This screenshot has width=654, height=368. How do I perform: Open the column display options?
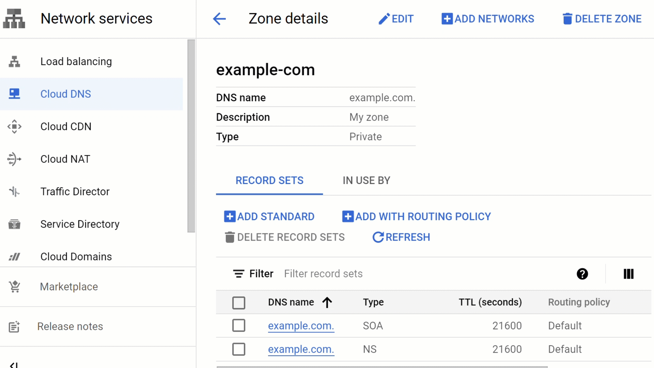pyautogui.click(x=628, y=274)
